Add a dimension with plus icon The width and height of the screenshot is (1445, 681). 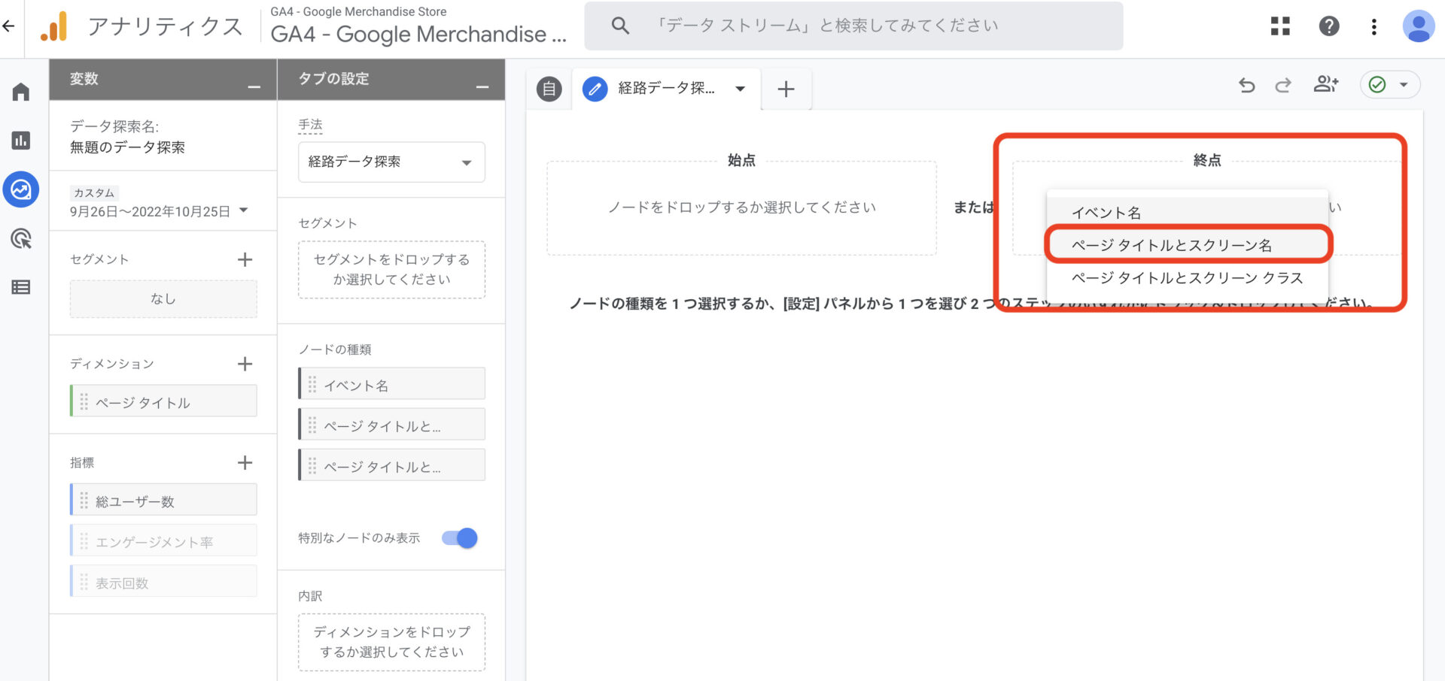[245, 364]
